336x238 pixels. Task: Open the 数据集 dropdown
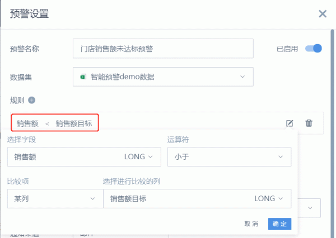[163, 77]
